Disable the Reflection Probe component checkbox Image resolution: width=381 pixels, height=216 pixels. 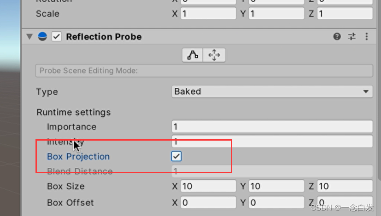tap(57, 37)
